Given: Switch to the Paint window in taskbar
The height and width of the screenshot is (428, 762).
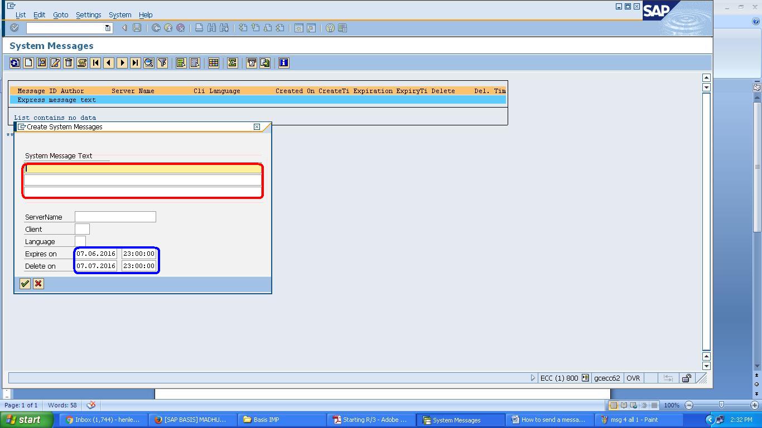Looking at the screenshot, I should 639,420.
